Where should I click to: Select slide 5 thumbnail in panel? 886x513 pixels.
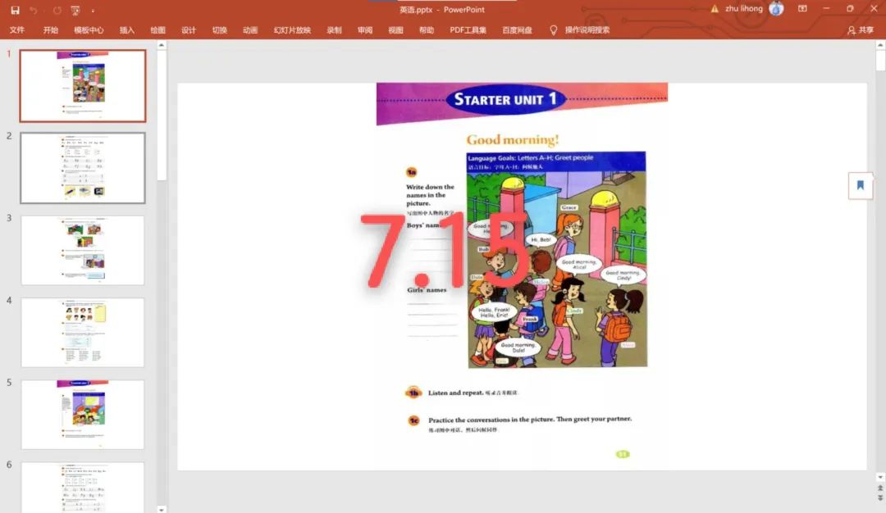(83, 414)
